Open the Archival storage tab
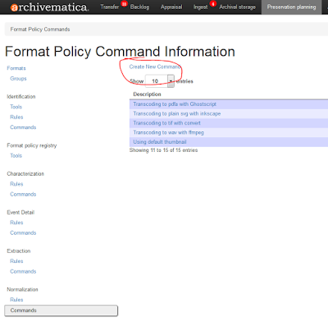The width and height of the screenshot is (328, 322). coord(237,7)
